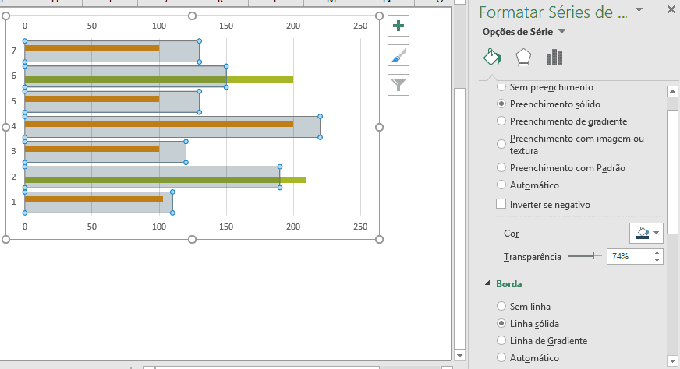Select the orange bar of category 1
Viewport: 680px width, 369px height.
tap(94, 199)
